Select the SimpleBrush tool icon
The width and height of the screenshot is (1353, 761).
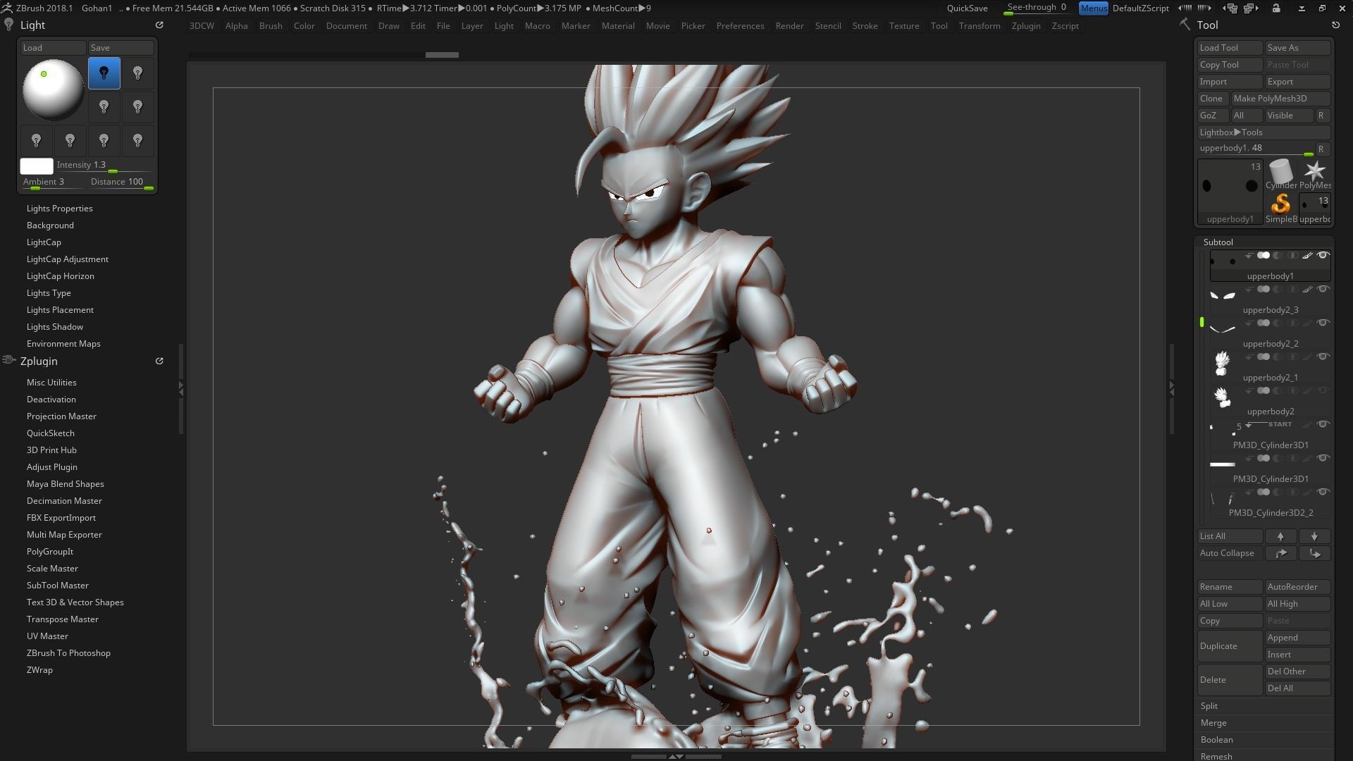pyautogui.click(x=1281, y=209)
